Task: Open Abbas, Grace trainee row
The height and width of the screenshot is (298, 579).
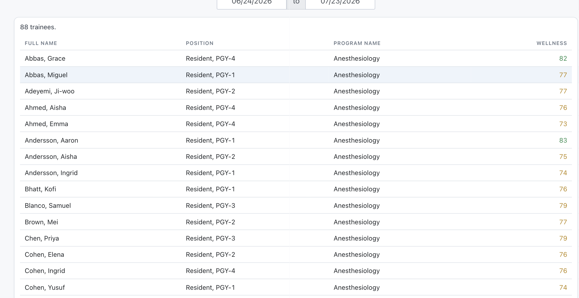Action: tap(296, 59)
